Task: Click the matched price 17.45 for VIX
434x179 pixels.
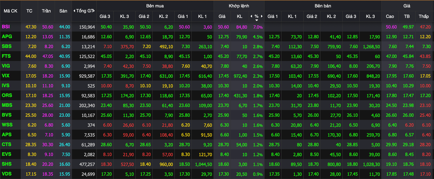Action: point(223,76)
